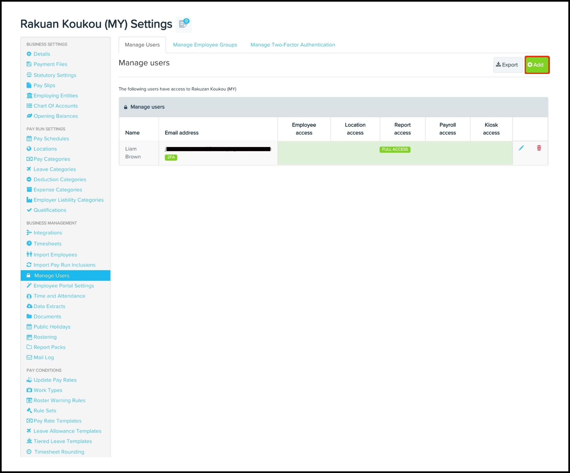Click the Report access column header
The image size is (570, 473).
402,129
